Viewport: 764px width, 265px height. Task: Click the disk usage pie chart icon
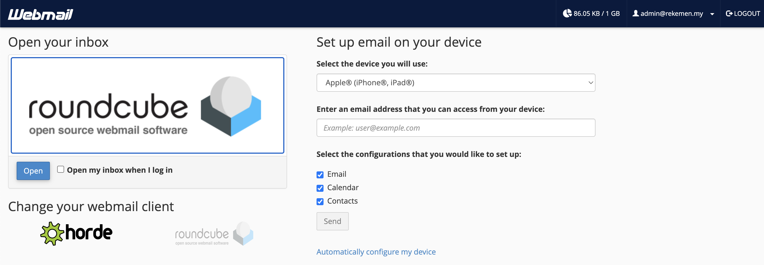567,13
